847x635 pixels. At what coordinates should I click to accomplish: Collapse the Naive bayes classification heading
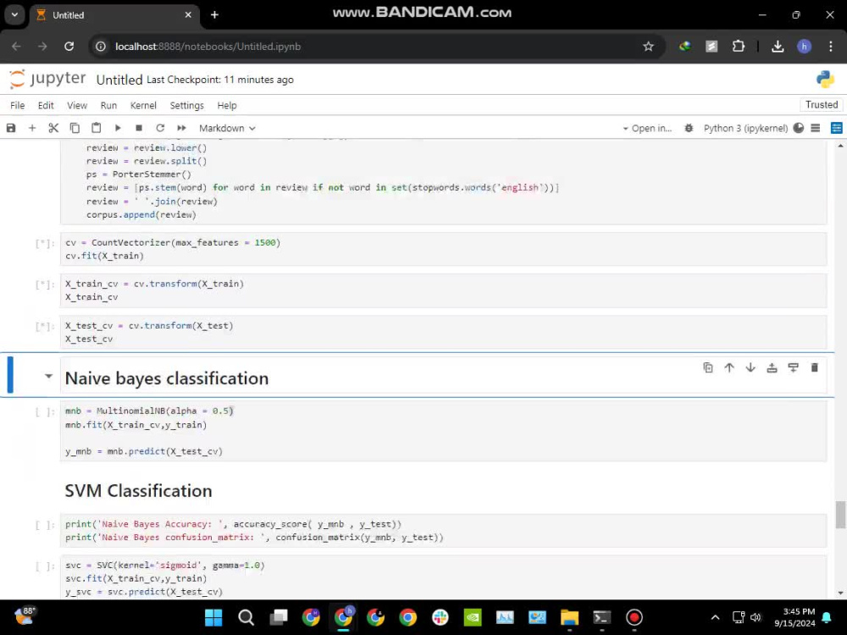48,376
